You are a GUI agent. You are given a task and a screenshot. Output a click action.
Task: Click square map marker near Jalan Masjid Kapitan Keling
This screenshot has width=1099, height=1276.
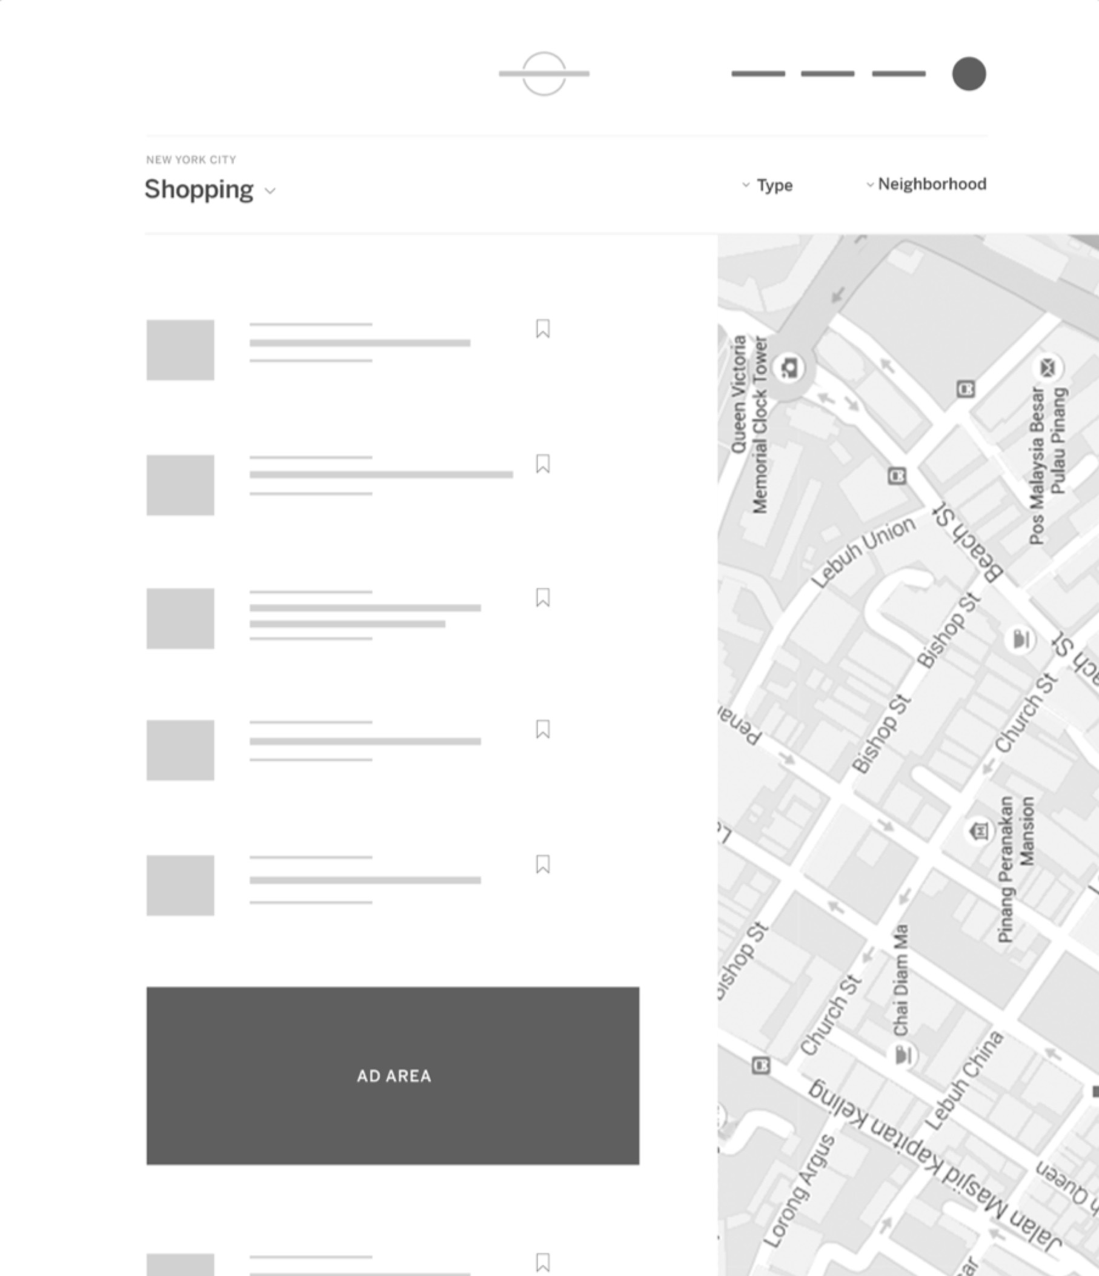coord(762,1065)
